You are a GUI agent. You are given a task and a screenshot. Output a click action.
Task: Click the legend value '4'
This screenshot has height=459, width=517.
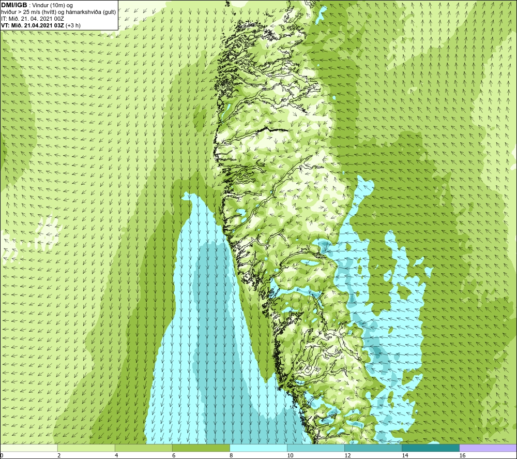(116, 456)
